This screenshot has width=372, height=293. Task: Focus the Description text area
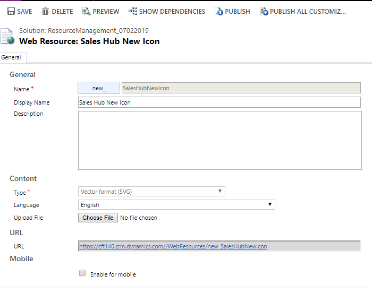tap(219, 140)
